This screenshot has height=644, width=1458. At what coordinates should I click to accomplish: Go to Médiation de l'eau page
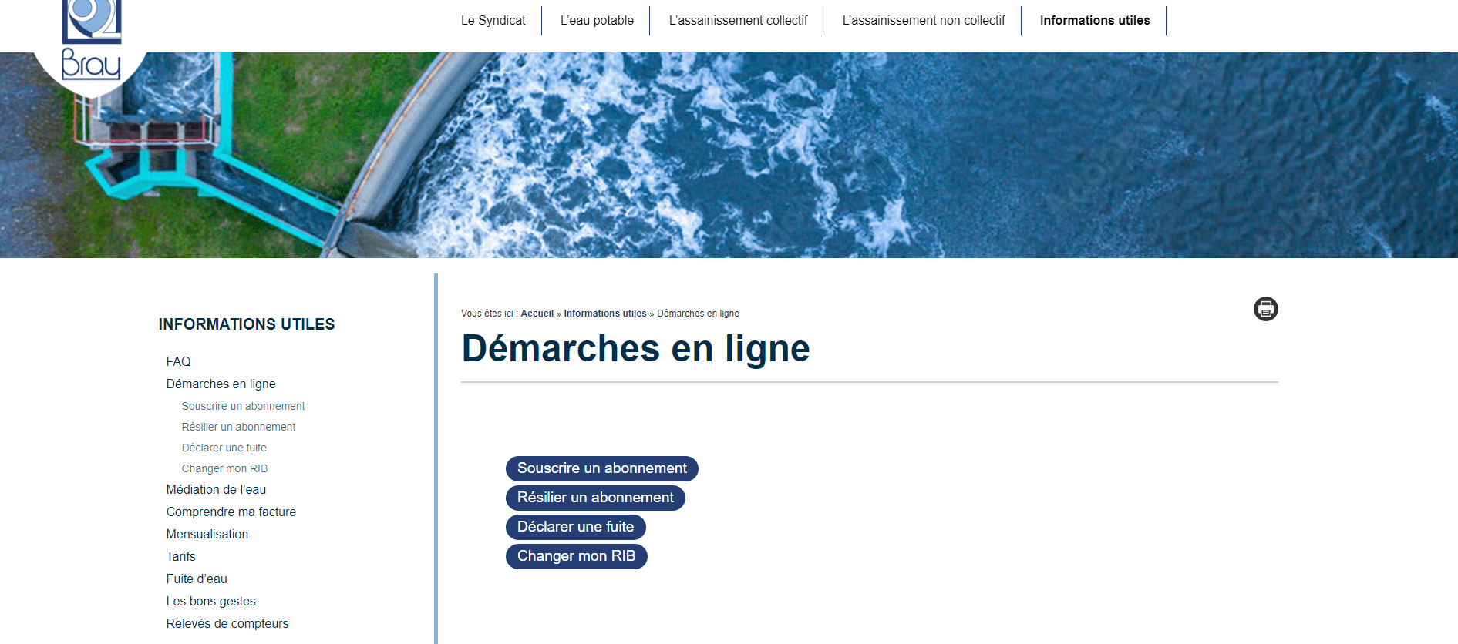pyautogui.click(x=216, y=489)
